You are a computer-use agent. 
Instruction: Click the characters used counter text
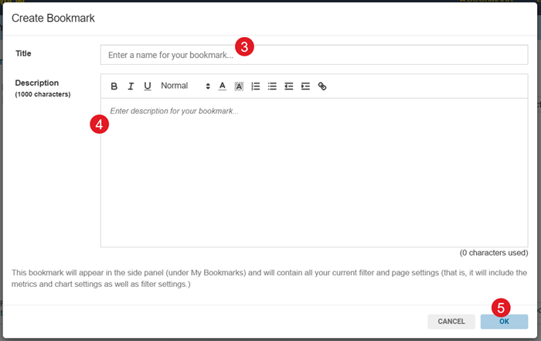(x=493, y=253)
